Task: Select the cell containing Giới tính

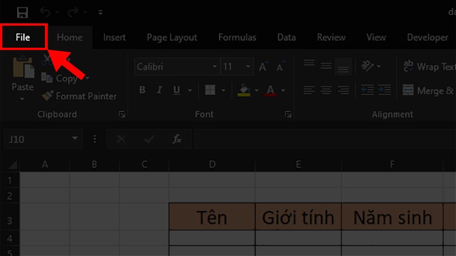Action: coord(298,217)
